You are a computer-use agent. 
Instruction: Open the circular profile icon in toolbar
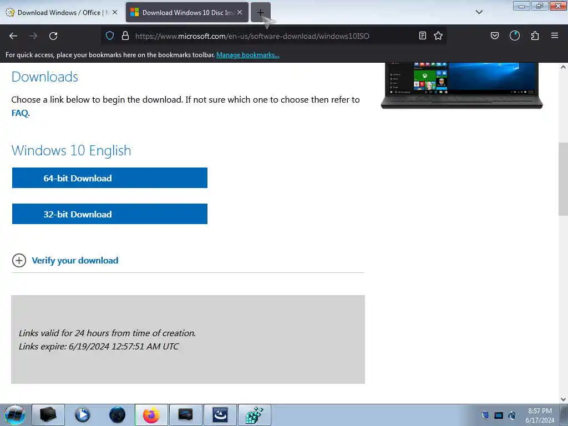tap(515, 35)
